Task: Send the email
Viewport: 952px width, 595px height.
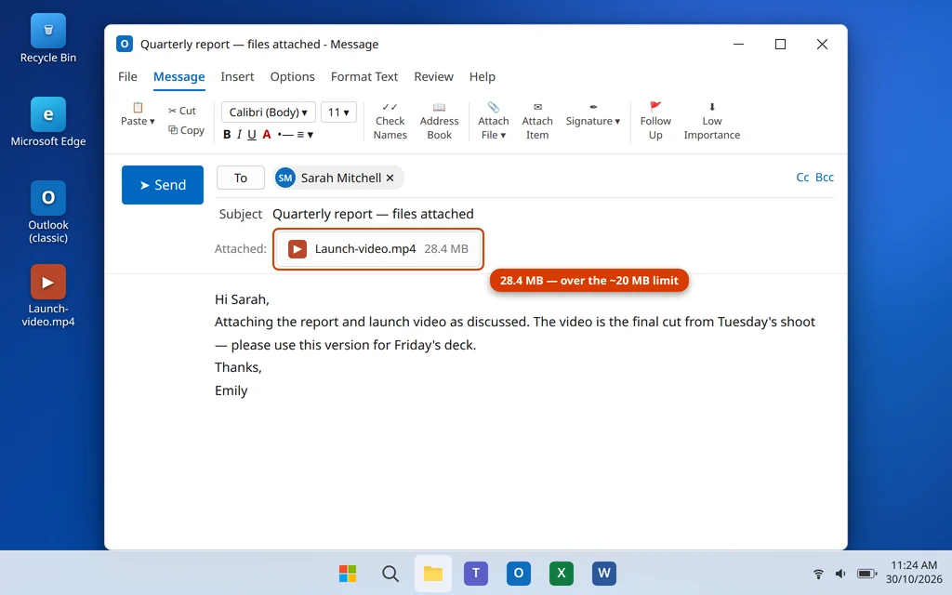Action: (163, 185)
